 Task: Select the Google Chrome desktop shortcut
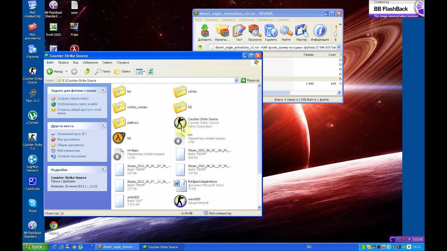tap(53, 228)
